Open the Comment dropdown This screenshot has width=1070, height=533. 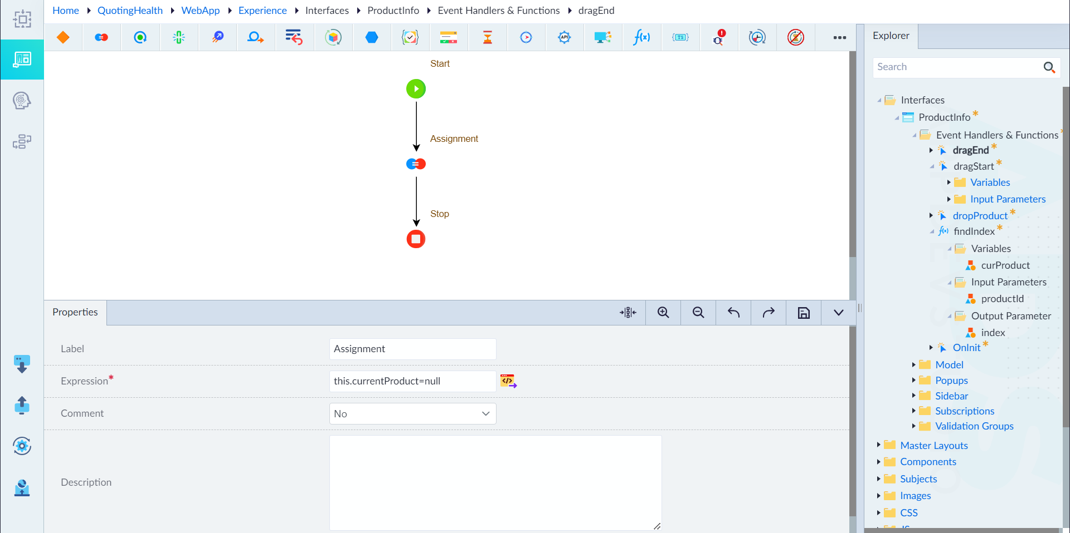coord(412,414)
